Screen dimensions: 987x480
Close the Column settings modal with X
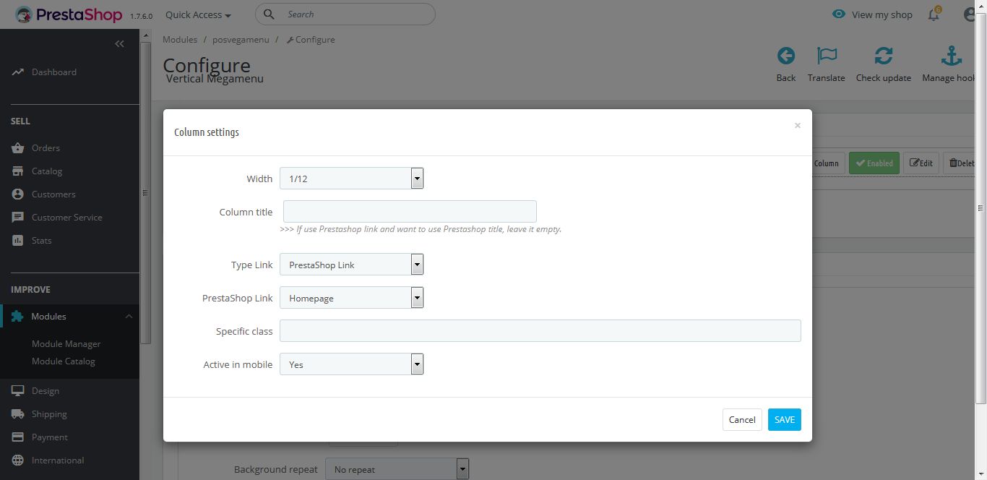point(797,126)
